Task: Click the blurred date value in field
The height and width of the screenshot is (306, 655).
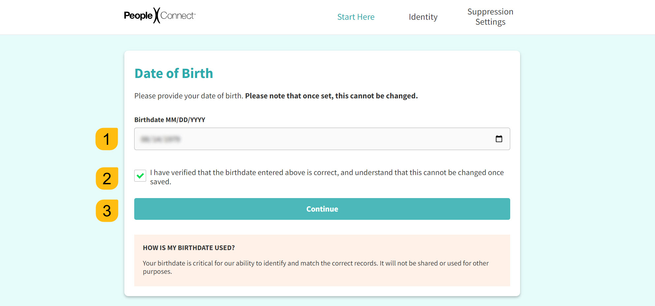Action: pos(161,139)
